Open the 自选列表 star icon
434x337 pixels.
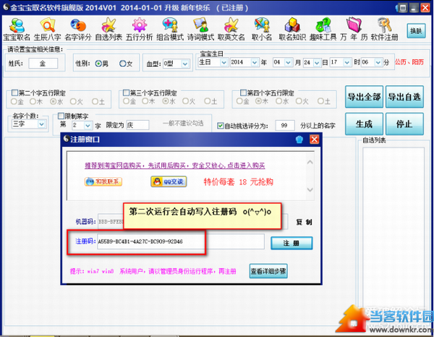[x=109, y=29]
